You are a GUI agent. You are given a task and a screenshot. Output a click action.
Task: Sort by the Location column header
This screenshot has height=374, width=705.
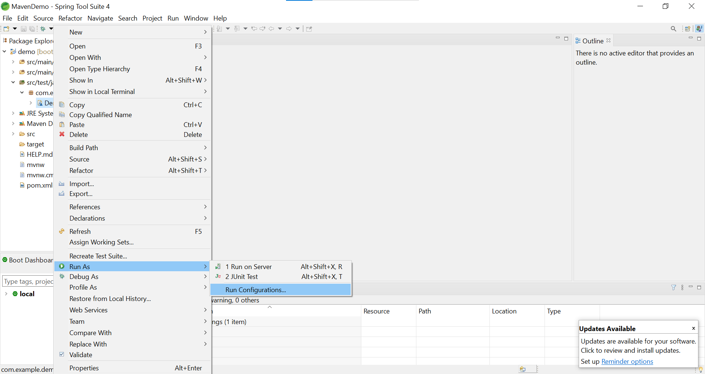(517, 311)
